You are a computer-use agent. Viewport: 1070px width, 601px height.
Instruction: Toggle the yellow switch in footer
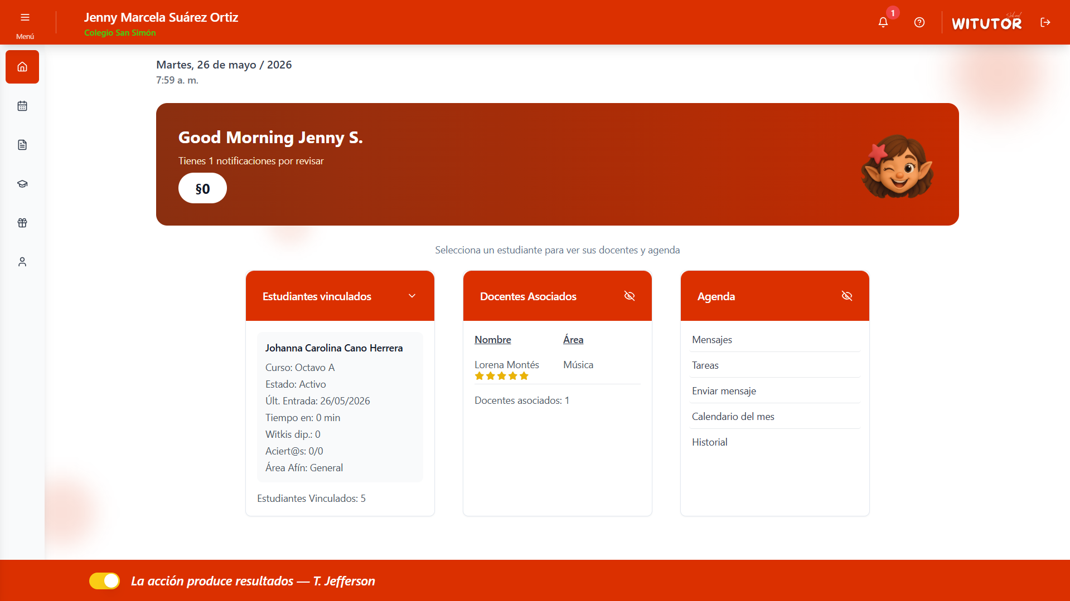[x=104, y=581]
